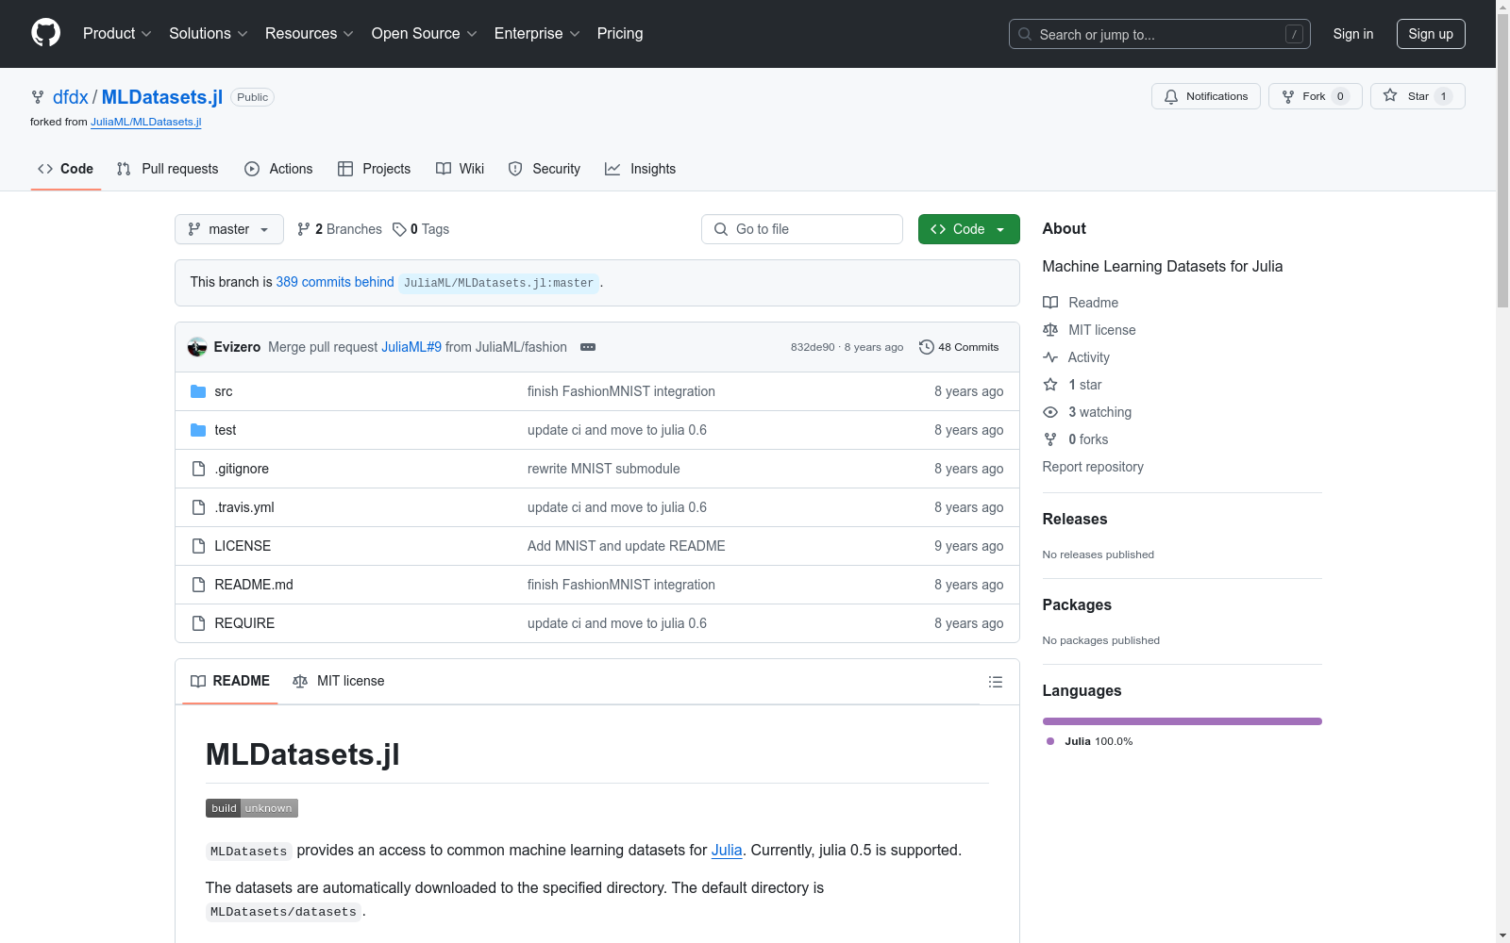1510x943 pixels.
Task: Open the dfdx user profile link
Action: pos(71,97)
